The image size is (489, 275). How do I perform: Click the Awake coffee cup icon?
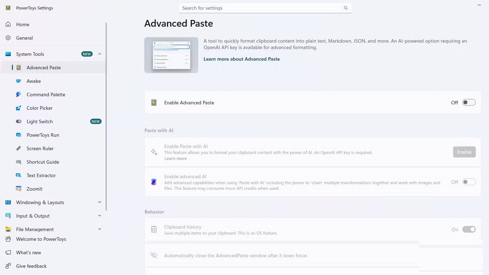tap(19, 81)
